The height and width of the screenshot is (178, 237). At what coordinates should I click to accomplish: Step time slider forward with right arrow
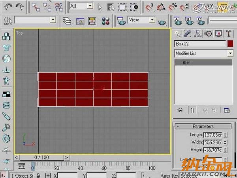click(67, 157)
